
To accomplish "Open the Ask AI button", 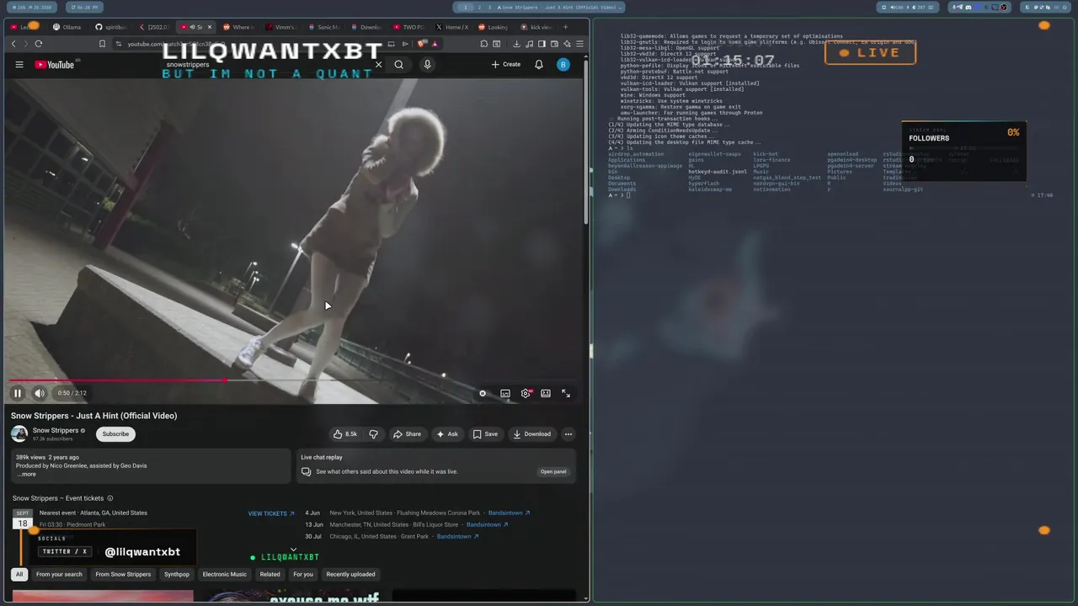I will click(x=447, y=434).
